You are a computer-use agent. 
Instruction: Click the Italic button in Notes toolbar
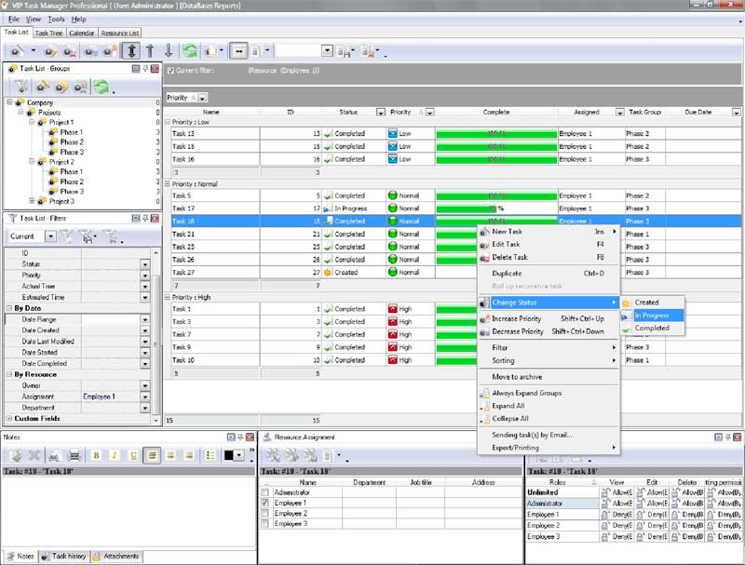click(x=115, y=455)
